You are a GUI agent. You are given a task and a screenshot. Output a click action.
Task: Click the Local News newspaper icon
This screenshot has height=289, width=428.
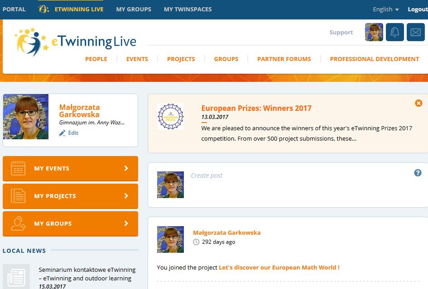[16, 277]
